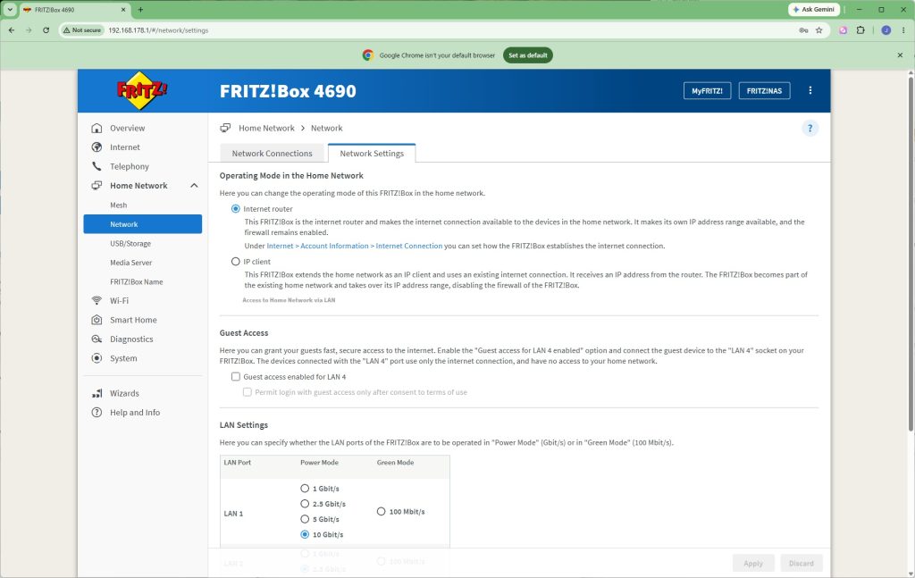Click the Help and Info question icon
This screenshot has width=915, height=578.
click(97, 413)
